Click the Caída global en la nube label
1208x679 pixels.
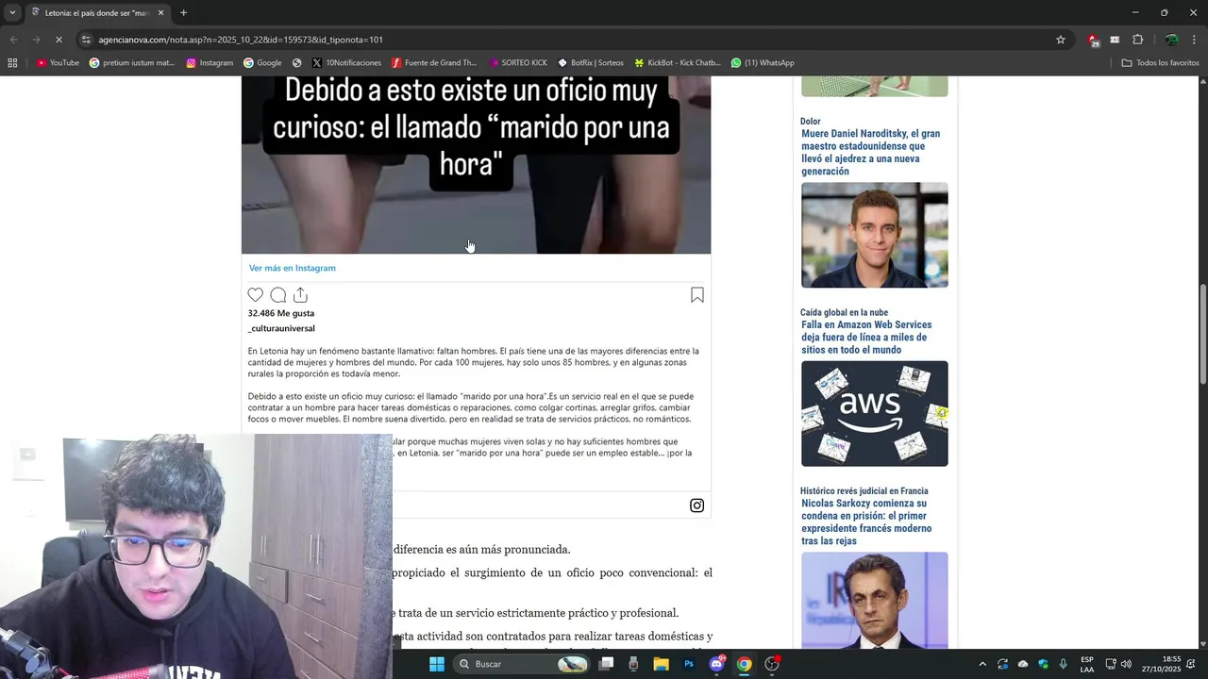point(844,312)
